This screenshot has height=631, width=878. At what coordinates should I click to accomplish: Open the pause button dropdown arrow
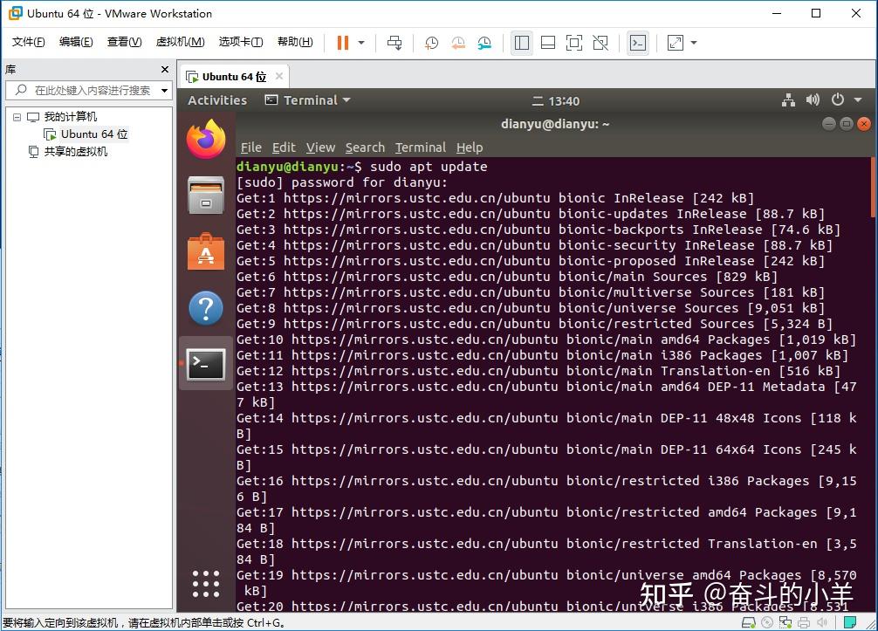(360, 42)
